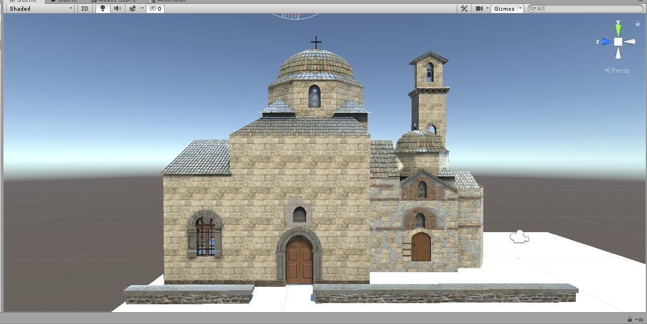The image size is (647, 324).
Task: Toggle hidden objects visibility counter
Action: [x=156, y=8]
